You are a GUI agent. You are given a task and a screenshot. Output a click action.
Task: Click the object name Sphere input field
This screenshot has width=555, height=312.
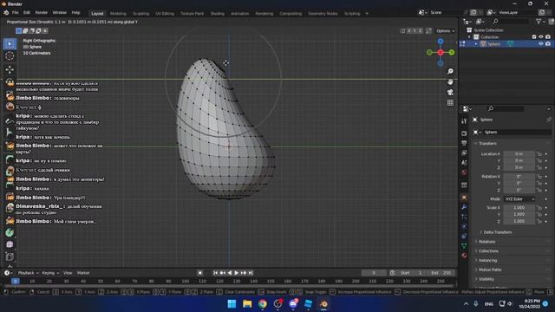pos(518,132)
